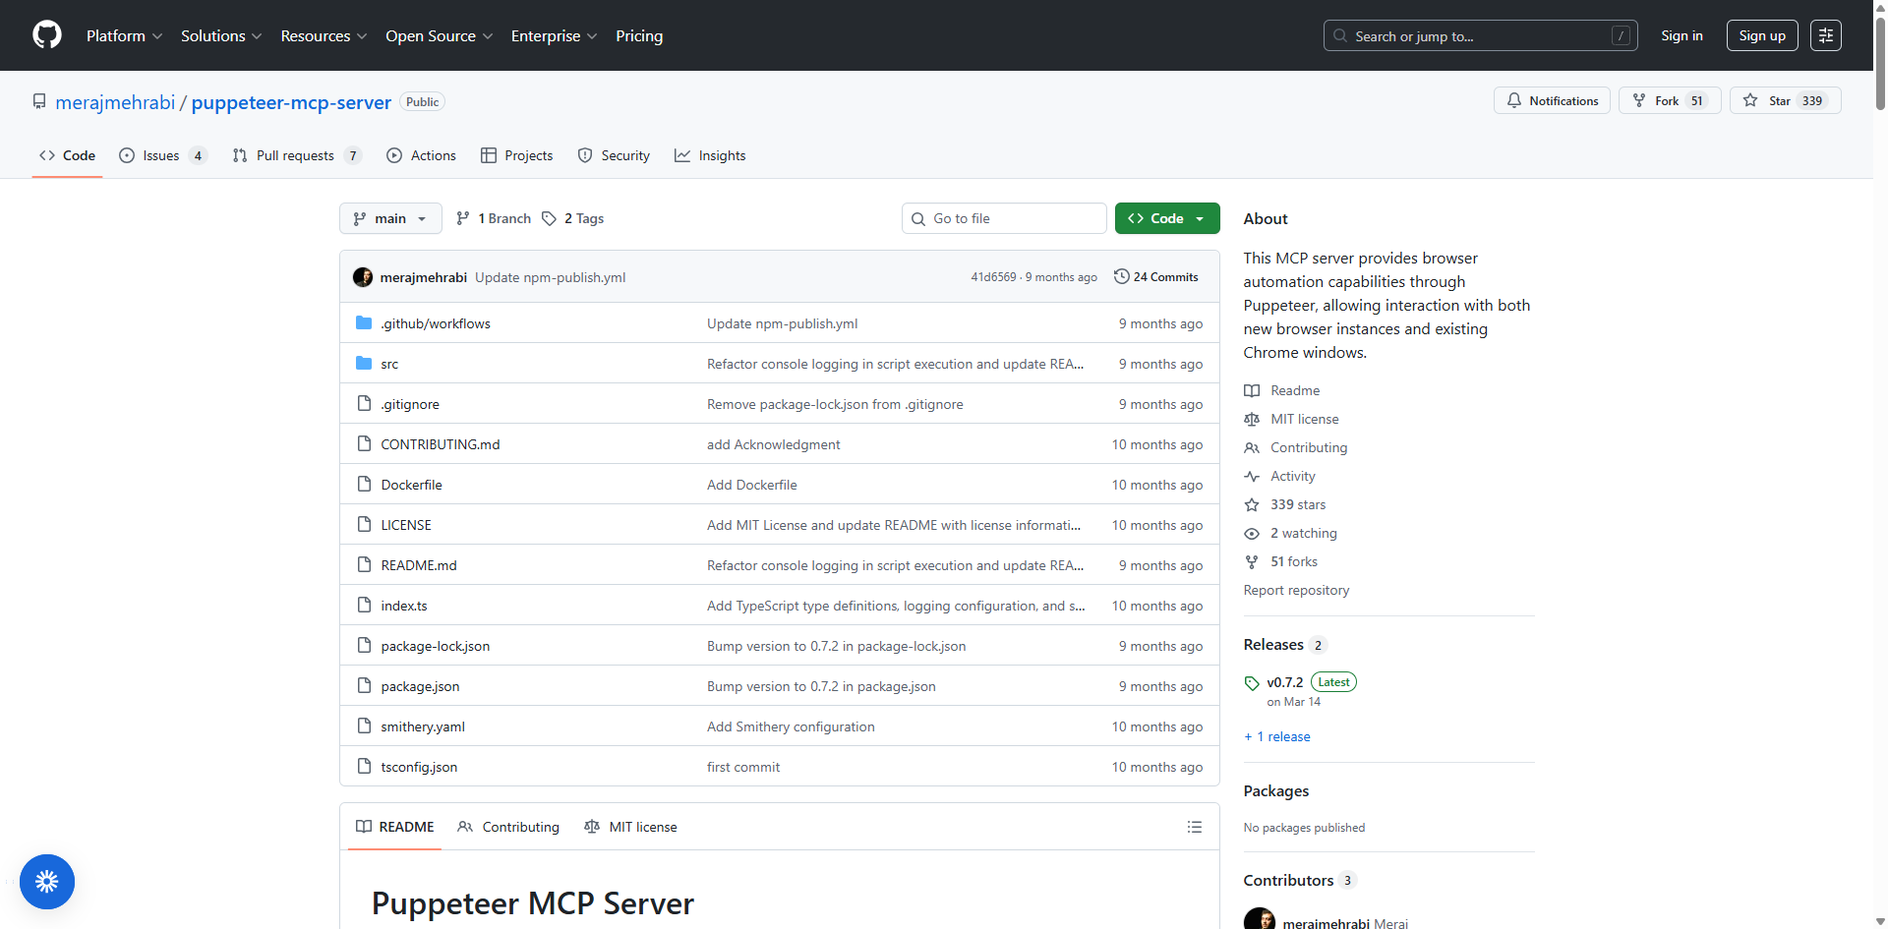The width and height of the screenshot is (1888, 929).
Task: Switch to the Pull requests tab
Action: pos(296,155)
